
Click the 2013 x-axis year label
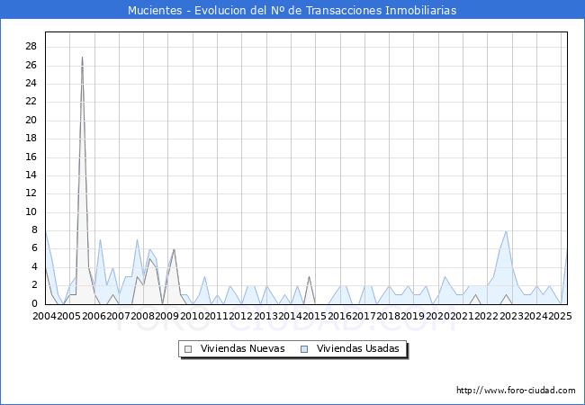coord(266,316)
